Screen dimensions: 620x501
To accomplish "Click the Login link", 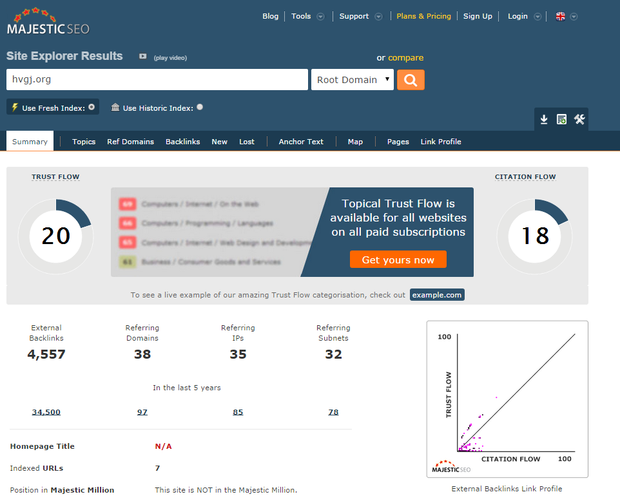I will [x=518, y=16].
